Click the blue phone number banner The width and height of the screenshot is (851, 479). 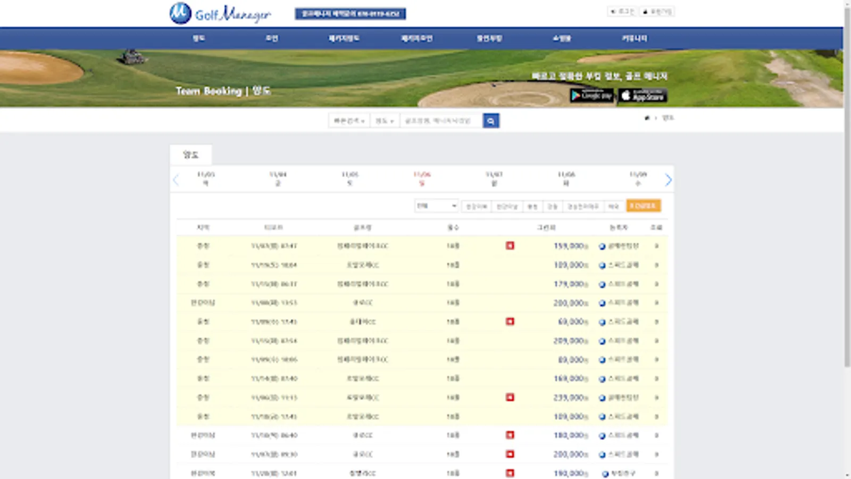[351, 14]
